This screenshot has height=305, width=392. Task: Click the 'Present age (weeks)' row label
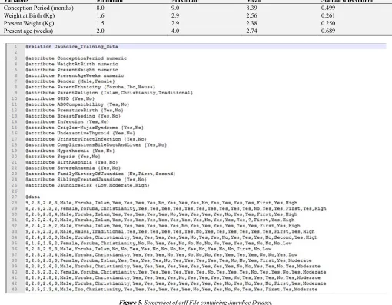point(28,31)
